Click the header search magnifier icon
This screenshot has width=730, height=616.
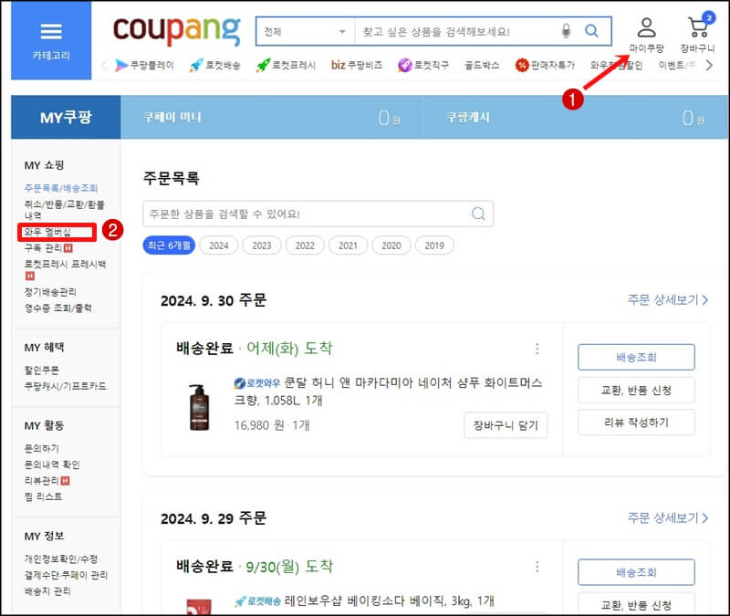click(x=591, y=31)
